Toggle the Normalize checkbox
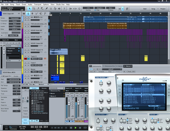 19,97
